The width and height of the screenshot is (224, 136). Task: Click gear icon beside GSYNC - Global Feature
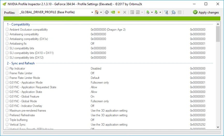pos(7,97)
